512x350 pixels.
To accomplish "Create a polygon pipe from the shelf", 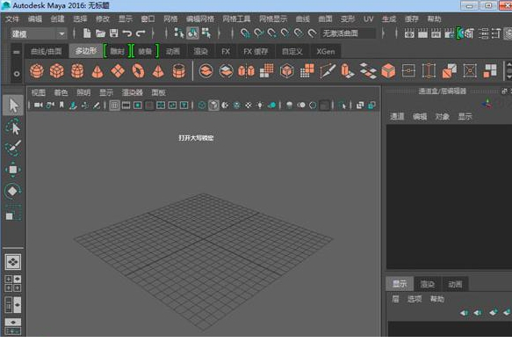I will [178, 71].
